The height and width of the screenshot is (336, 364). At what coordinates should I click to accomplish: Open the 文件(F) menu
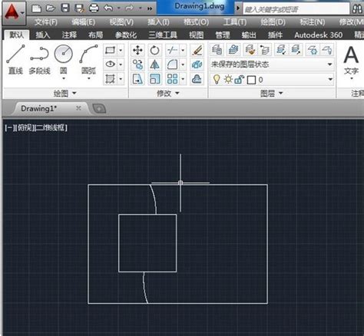click(46, 22)
